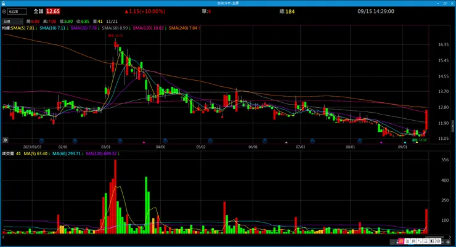This screenshot has height=247, width=456.
Task: Click the MA(66) 293.71 volume average label
Action: (66, 153)
